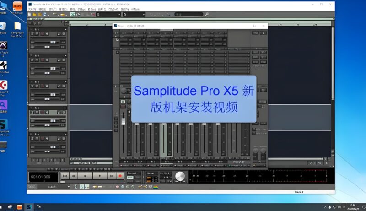Toggle the global Mute button above the track list

(x=39, y=23)
